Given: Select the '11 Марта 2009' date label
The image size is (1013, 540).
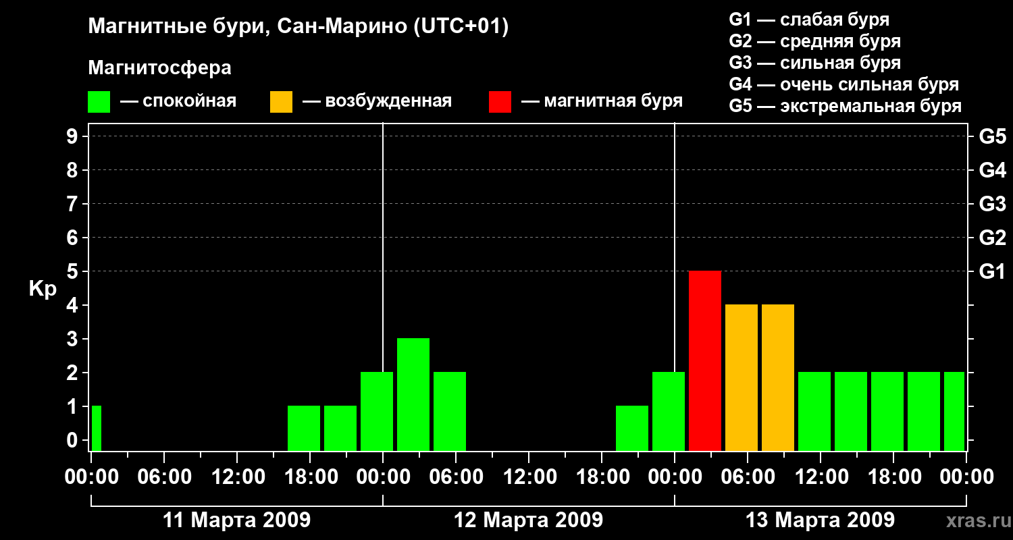Looking at the screenshot, I should click(x=237, y=520).
